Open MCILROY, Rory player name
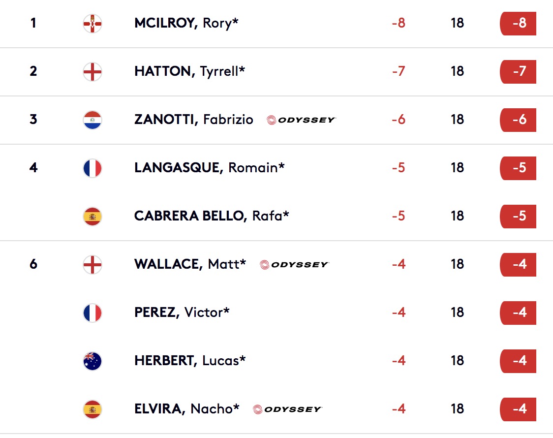This screenshot has height=438, width=553. (x=186, y=23)
